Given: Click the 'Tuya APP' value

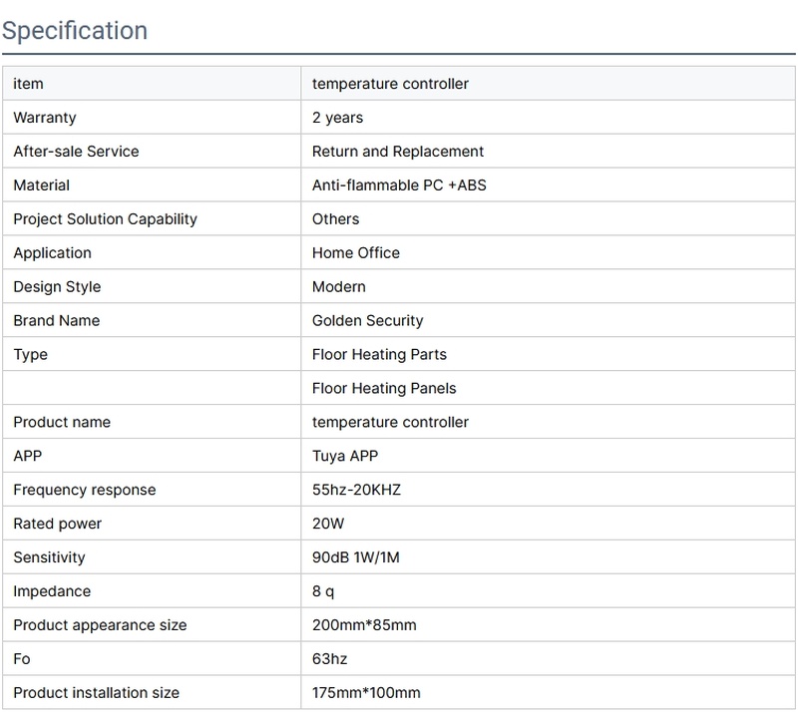Looking at the screenshot, I should 345,457.
